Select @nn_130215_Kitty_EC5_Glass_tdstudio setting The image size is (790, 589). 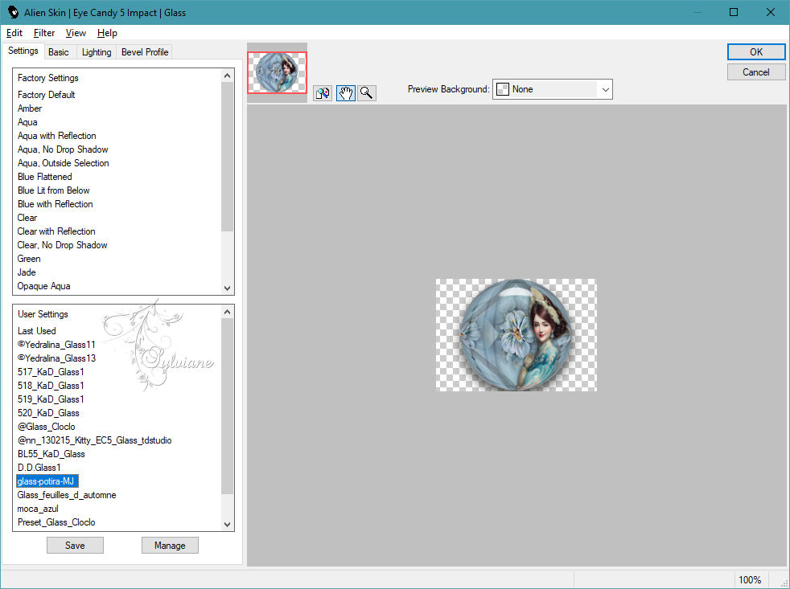(94, 440)
